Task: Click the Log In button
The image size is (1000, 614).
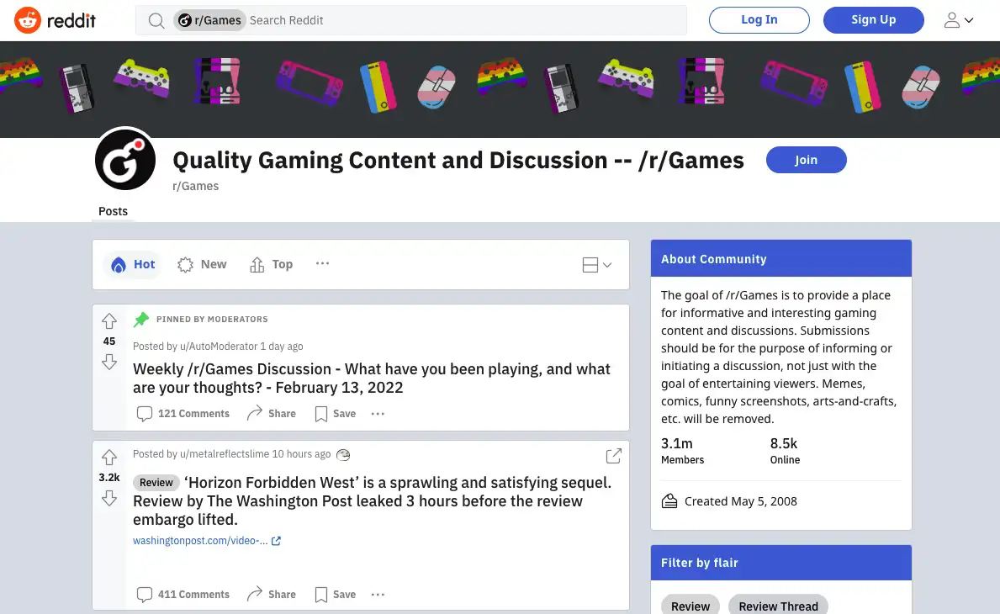Action: (x=759, y=19)
